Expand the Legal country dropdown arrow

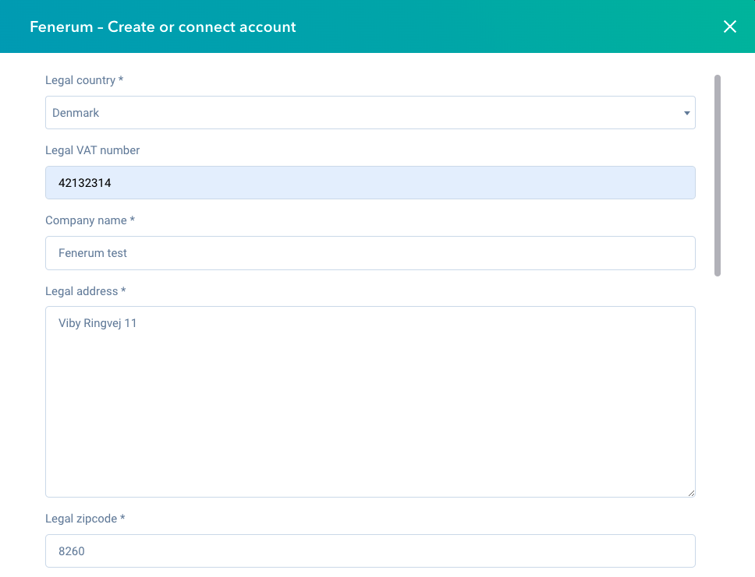point(686,113)
